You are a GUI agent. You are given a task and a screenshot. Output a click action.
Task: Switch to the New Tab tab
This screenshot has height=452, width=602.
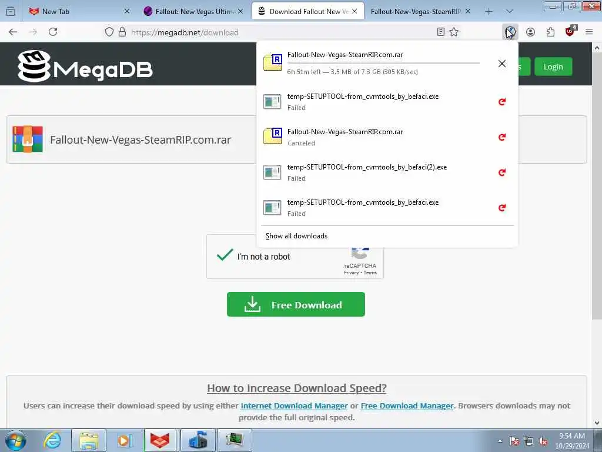coord(78,12)
